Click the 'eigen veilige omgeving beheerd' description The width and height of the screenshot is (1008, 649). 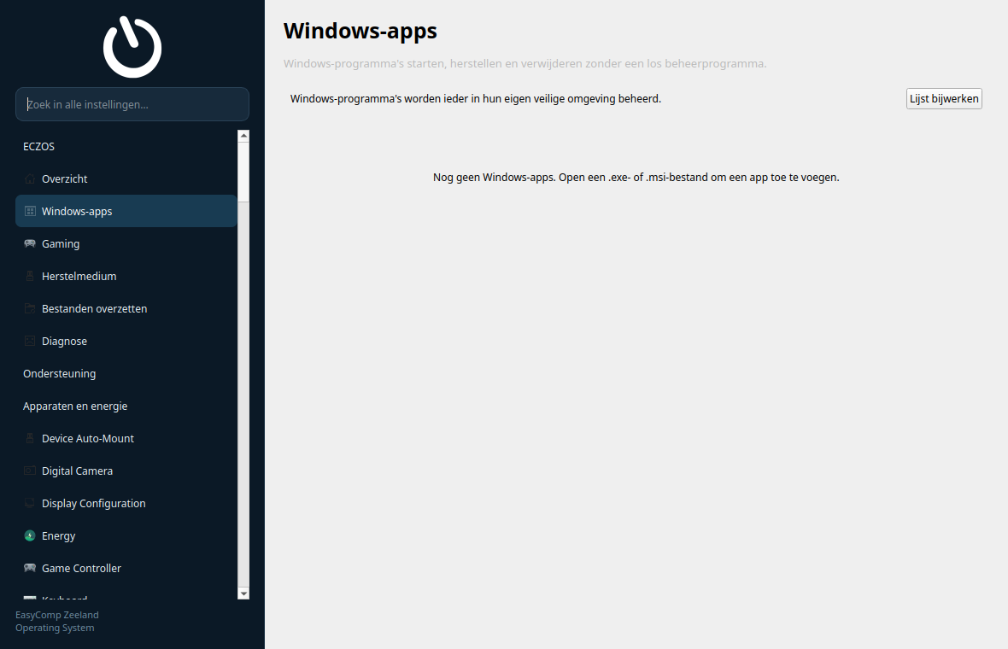click(476, 98)
